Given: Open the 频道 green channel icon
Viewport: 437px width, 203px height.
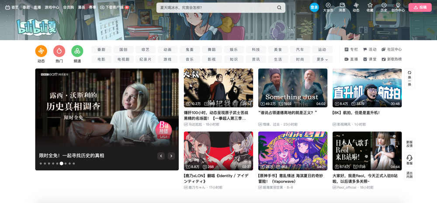Looking at the screenshot, I should 77,51.
